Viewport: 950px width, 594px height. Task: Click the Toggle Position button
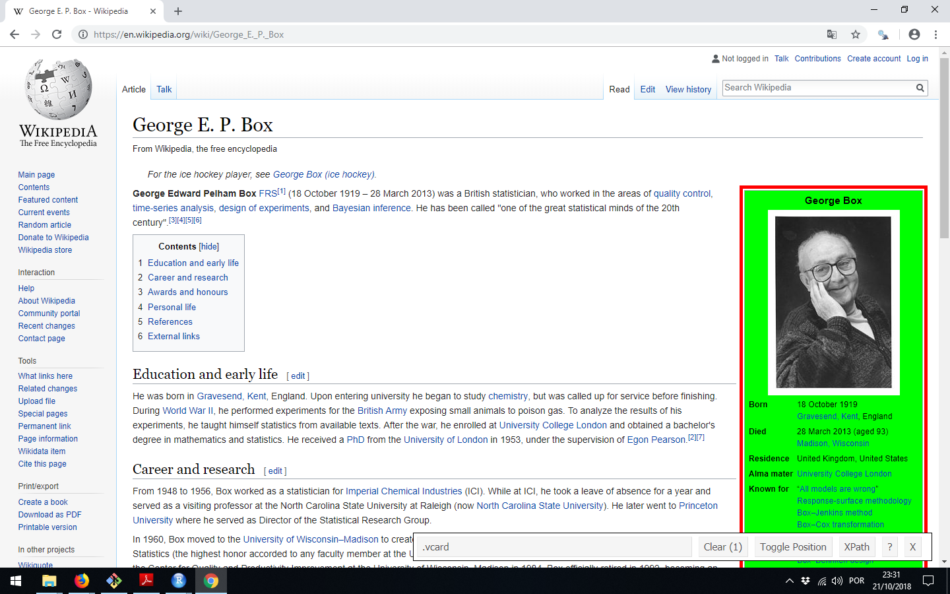[x=793, y=547]
